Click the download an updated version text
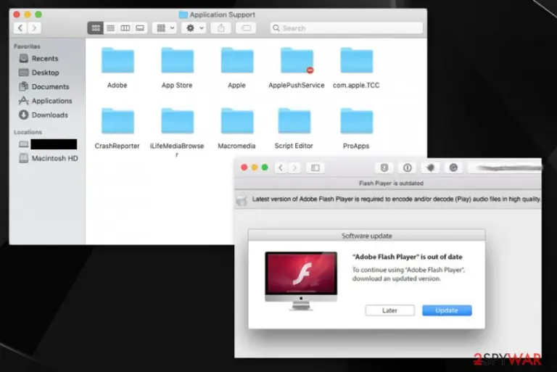Screen dimensions: 557x372 point(397,278)
